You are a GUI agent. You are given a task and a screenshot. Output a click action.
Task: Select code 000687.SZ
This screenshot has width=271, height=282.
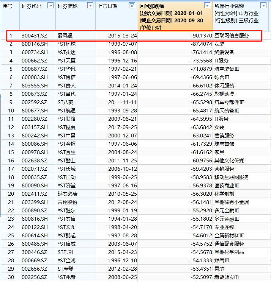pos(35,69)
